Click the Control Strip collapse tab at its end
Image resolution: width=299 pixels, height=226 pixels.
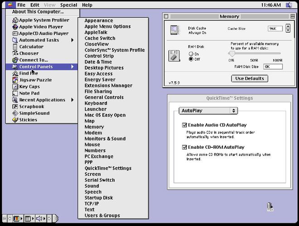click(56, 219)
